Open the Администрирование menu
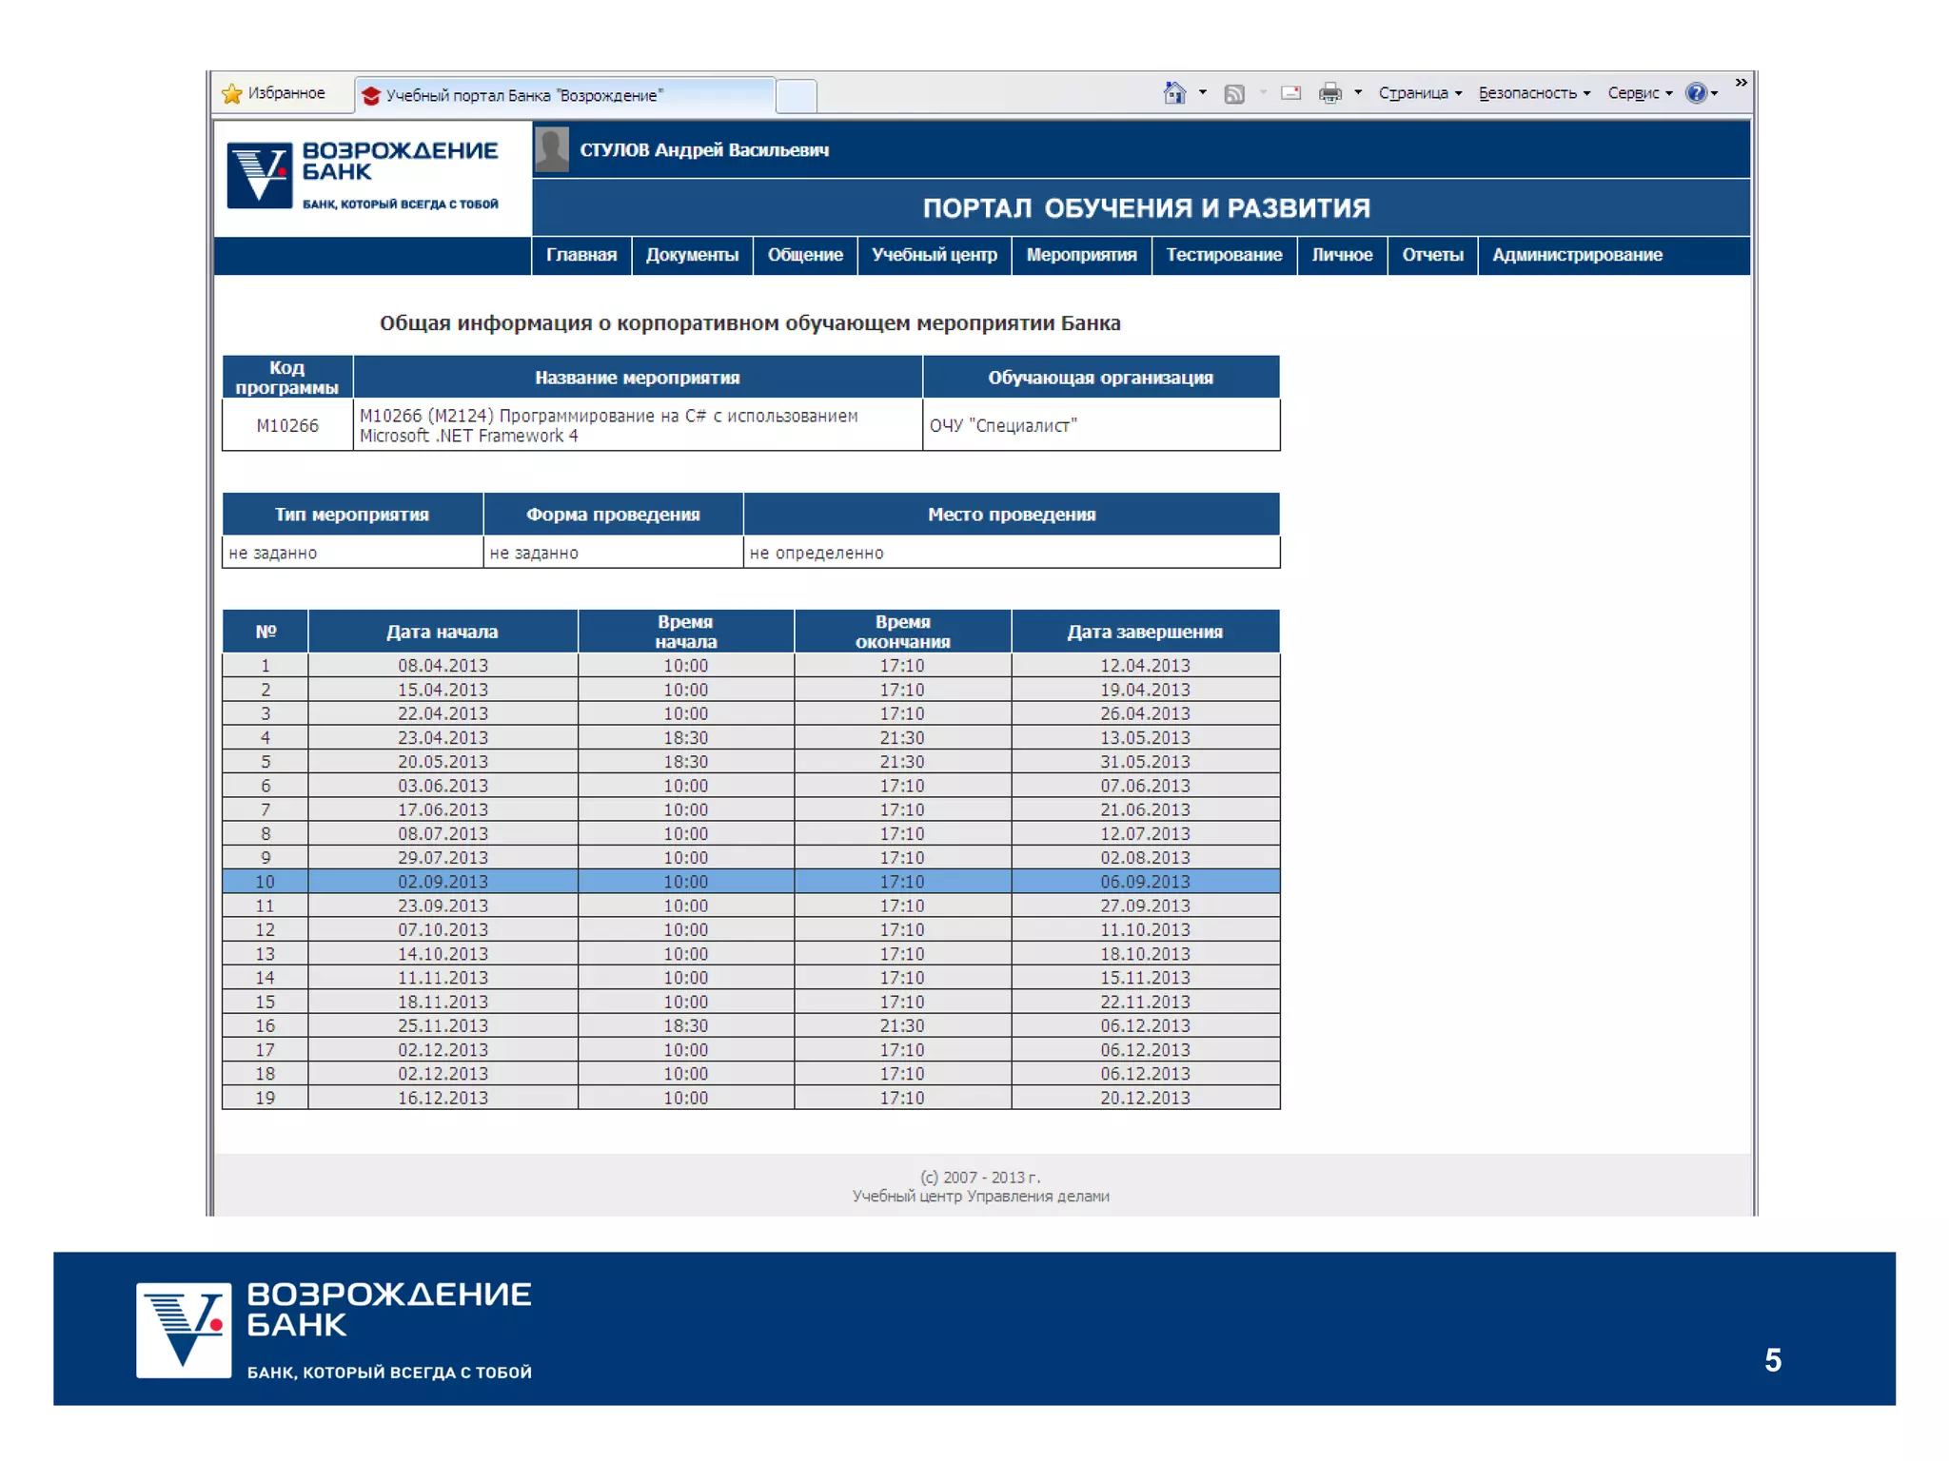The image size is (1949, 1461). tap(1576, 255)
